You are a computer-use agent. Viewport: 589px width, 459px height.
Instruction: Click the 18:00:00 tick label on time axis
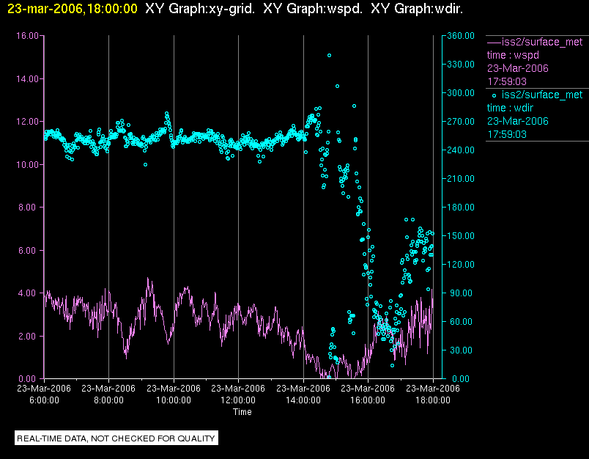[433, 400]
